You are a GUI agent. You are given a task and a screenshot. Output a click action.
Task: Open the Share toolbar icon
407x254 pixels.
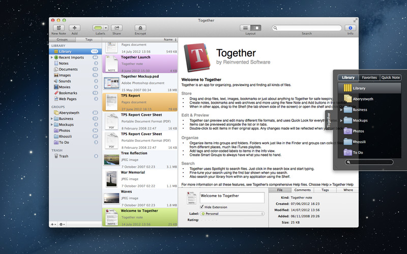pos(117,28)
